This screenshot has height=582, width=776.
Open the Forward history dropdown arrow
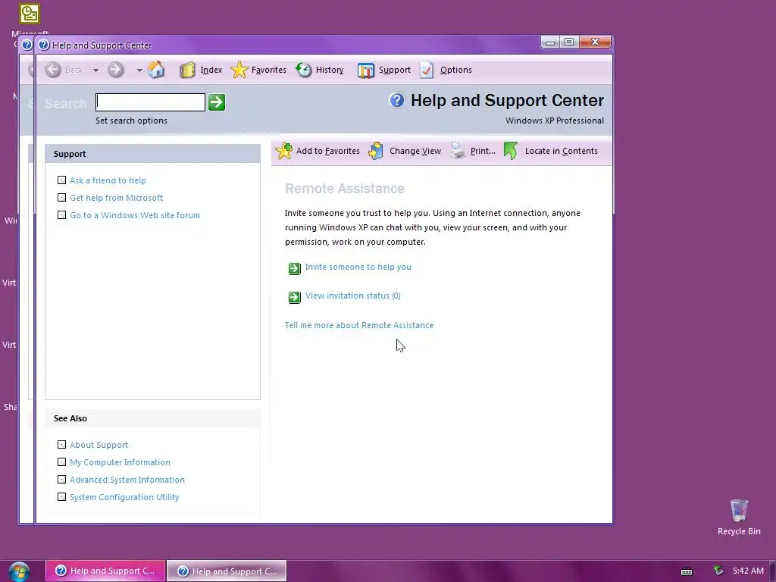pos(139,70)
